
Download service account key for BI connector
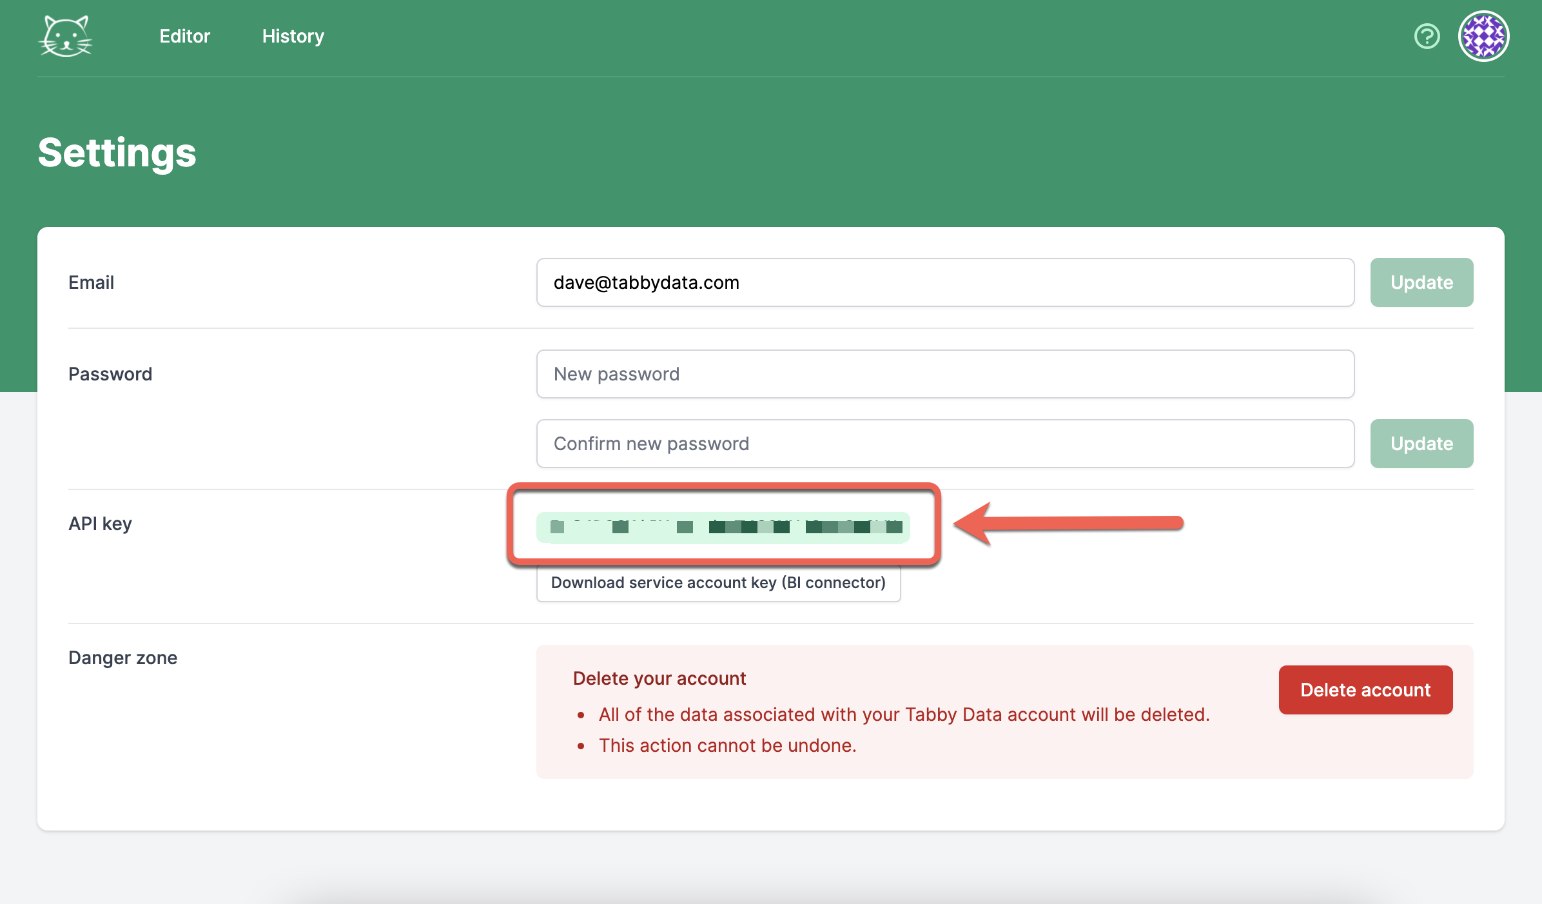click(718, 583)
